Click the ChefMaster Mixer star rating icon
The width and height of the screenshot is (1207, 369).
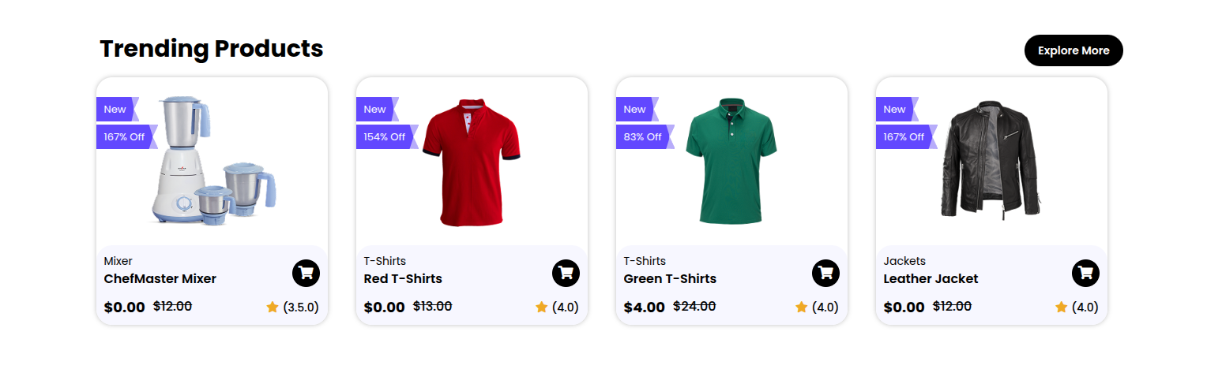[273, 307]
